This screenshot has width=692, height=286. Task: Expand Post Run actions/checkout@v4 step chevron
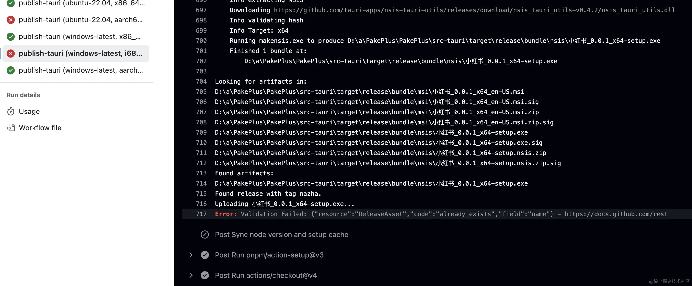[x=191, y=276]
